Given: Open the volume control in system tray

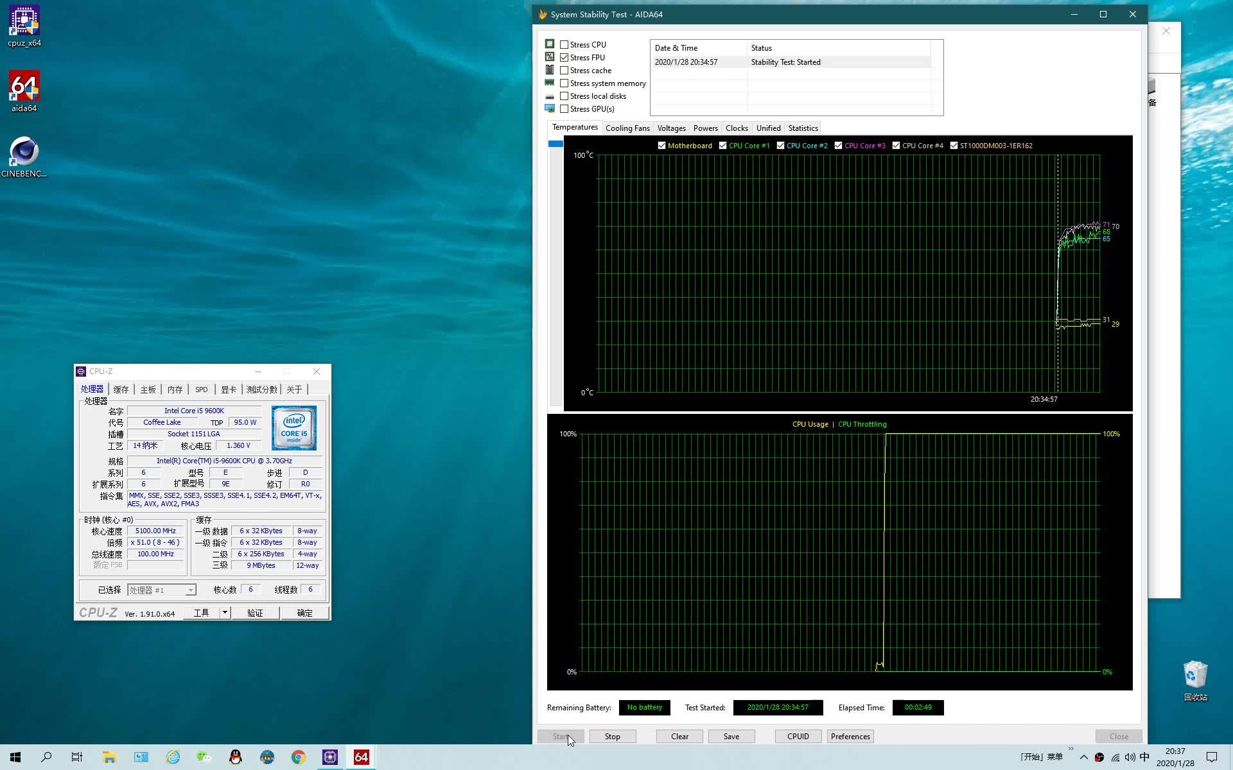Looking at the screenshot, I should 1130,757.
